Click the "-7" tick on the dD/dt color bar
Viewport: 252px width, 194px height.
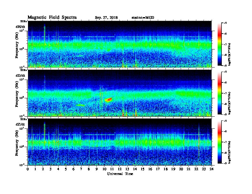tap(225, 93)
